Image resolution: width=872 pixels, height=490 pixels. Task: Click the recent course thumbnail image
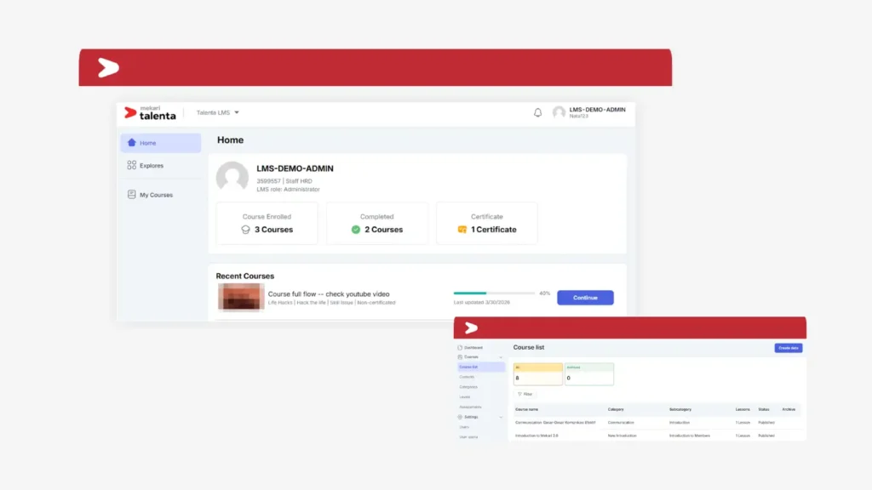coord(241,297)
